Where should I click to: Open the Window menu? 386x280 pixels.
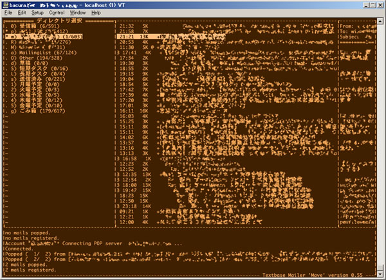[78, 13]
